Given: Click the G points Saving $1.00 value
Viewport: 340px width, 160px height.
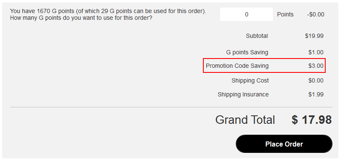Looking at the screenshot, I should [x=316, y=52].
